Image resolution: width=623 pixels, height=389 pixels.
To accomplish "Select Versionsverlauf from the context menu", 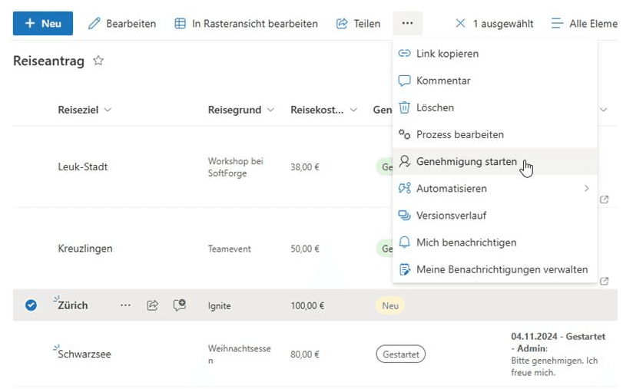I will (451, 216).
